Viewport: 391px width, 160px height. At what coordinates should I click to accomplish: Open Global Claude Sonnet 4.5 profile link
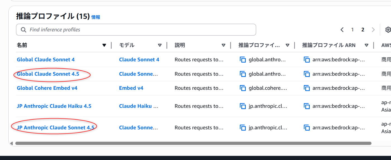[x=48, y=74]
